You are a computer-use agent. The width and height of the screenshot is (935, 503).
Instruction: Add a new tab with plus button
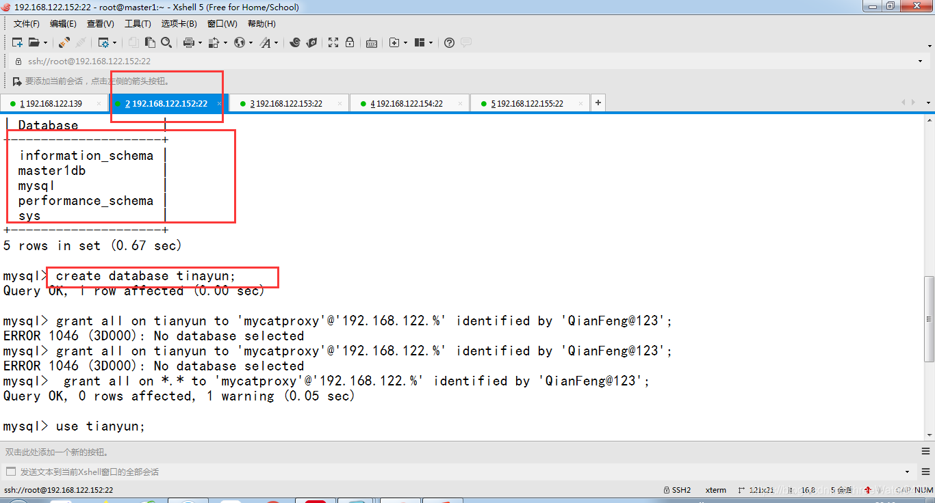(598, 103)
